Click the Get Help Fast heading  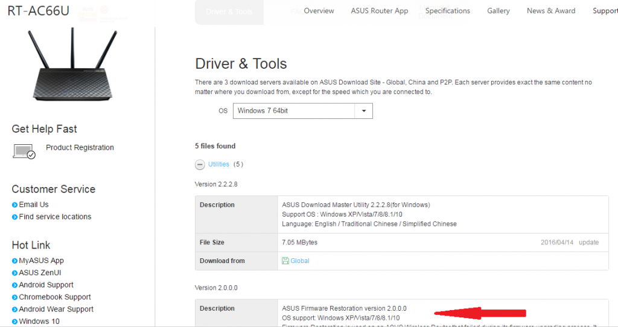pos(44,129)
